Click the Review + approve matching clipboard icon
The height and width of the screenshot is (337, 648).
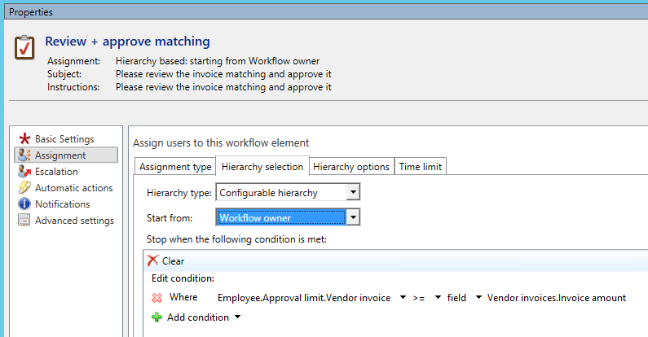tap(24, 48)
